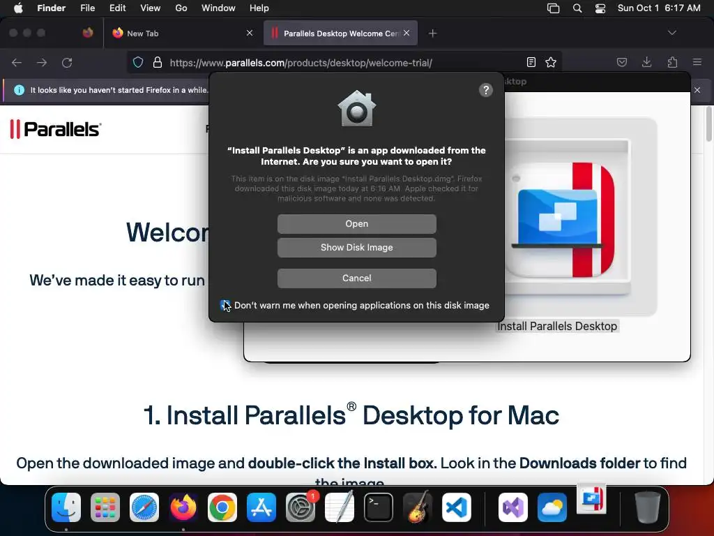
Task: Open the Help menu
Action: click(259, 8)
